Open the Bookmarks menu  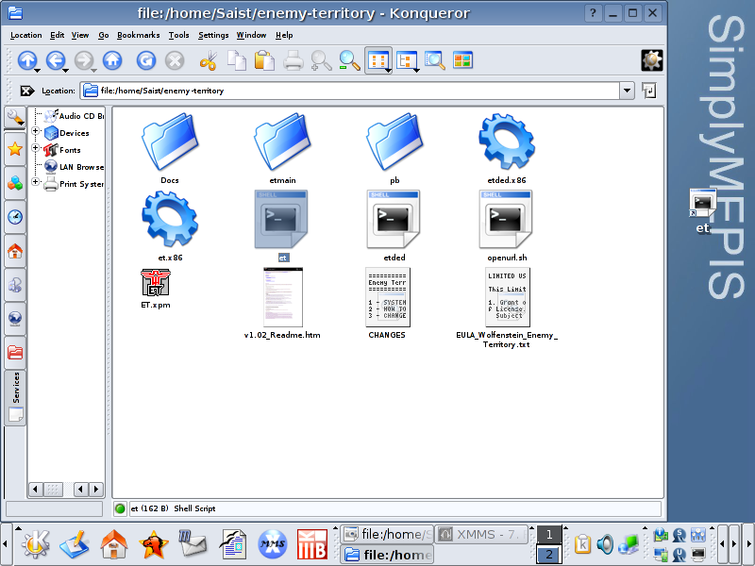point(139,35)
